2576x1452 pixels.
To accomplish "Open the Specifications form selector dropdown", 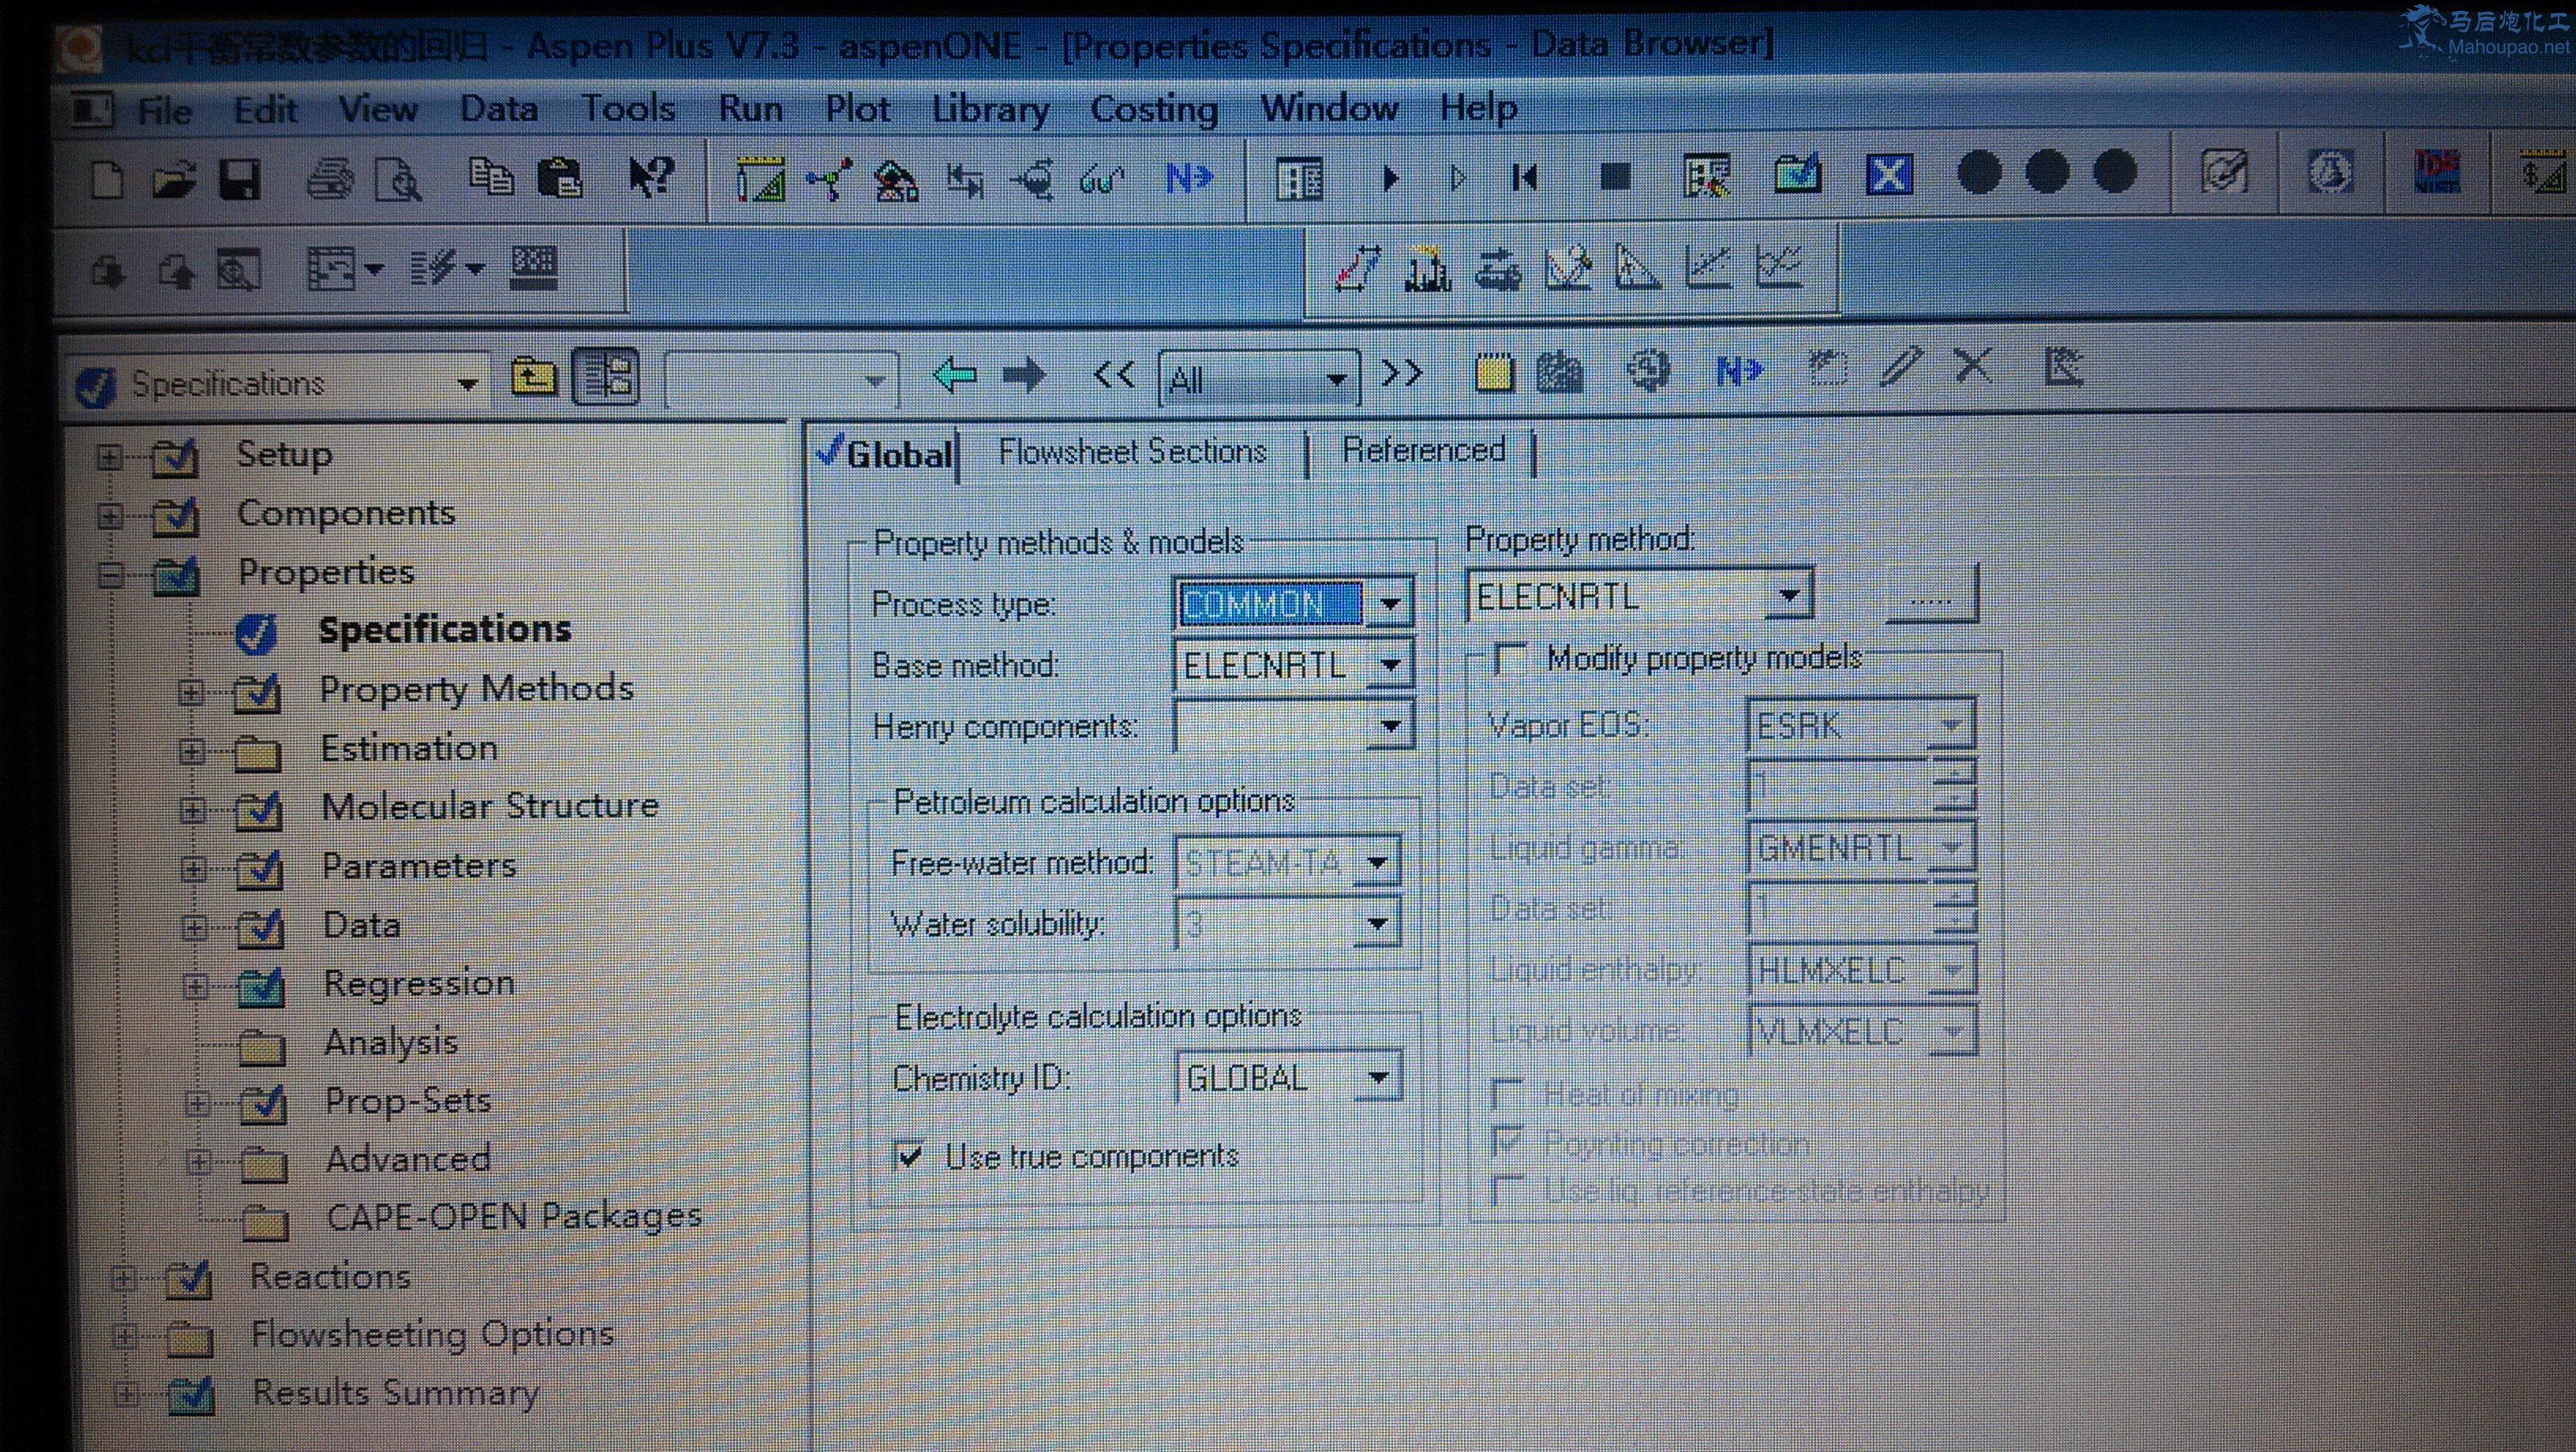I will click(467, 384).
